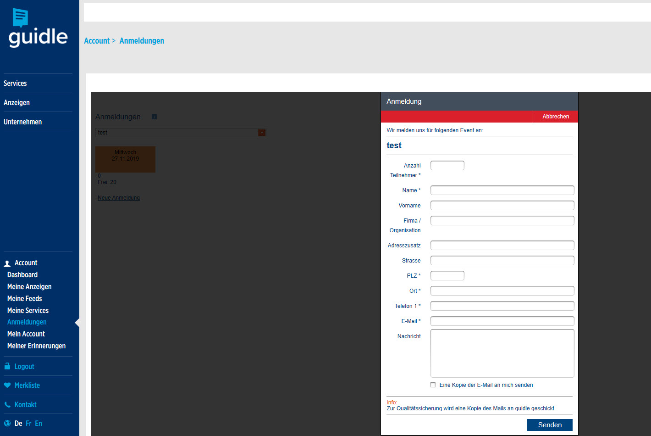Tick 'Eine Kopie der E-Mail an mich senden'
Viewport: 651px width, 436px height.
(433, 385)
